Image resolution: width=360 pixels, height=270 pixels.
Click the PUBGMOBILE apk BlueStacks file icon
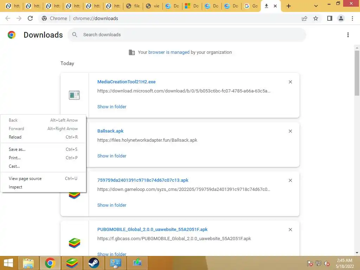tap(75, 243)
